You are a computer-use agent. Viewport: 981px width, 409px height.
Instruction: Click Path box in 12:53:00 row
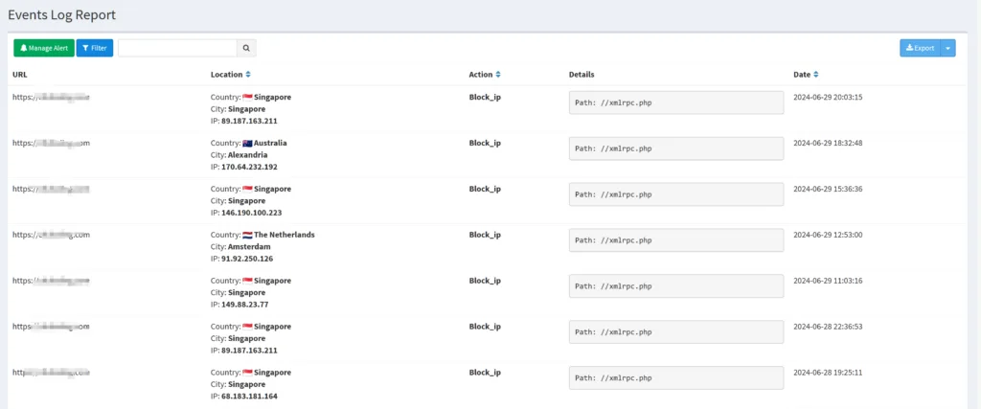(x=676, y=240)
